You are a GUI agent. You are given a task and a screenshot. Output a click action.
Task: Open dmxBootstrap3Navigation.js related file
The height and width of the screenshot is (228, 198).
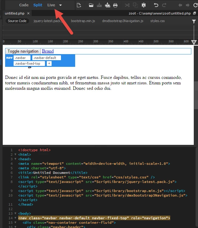click(x=123, y=21)
